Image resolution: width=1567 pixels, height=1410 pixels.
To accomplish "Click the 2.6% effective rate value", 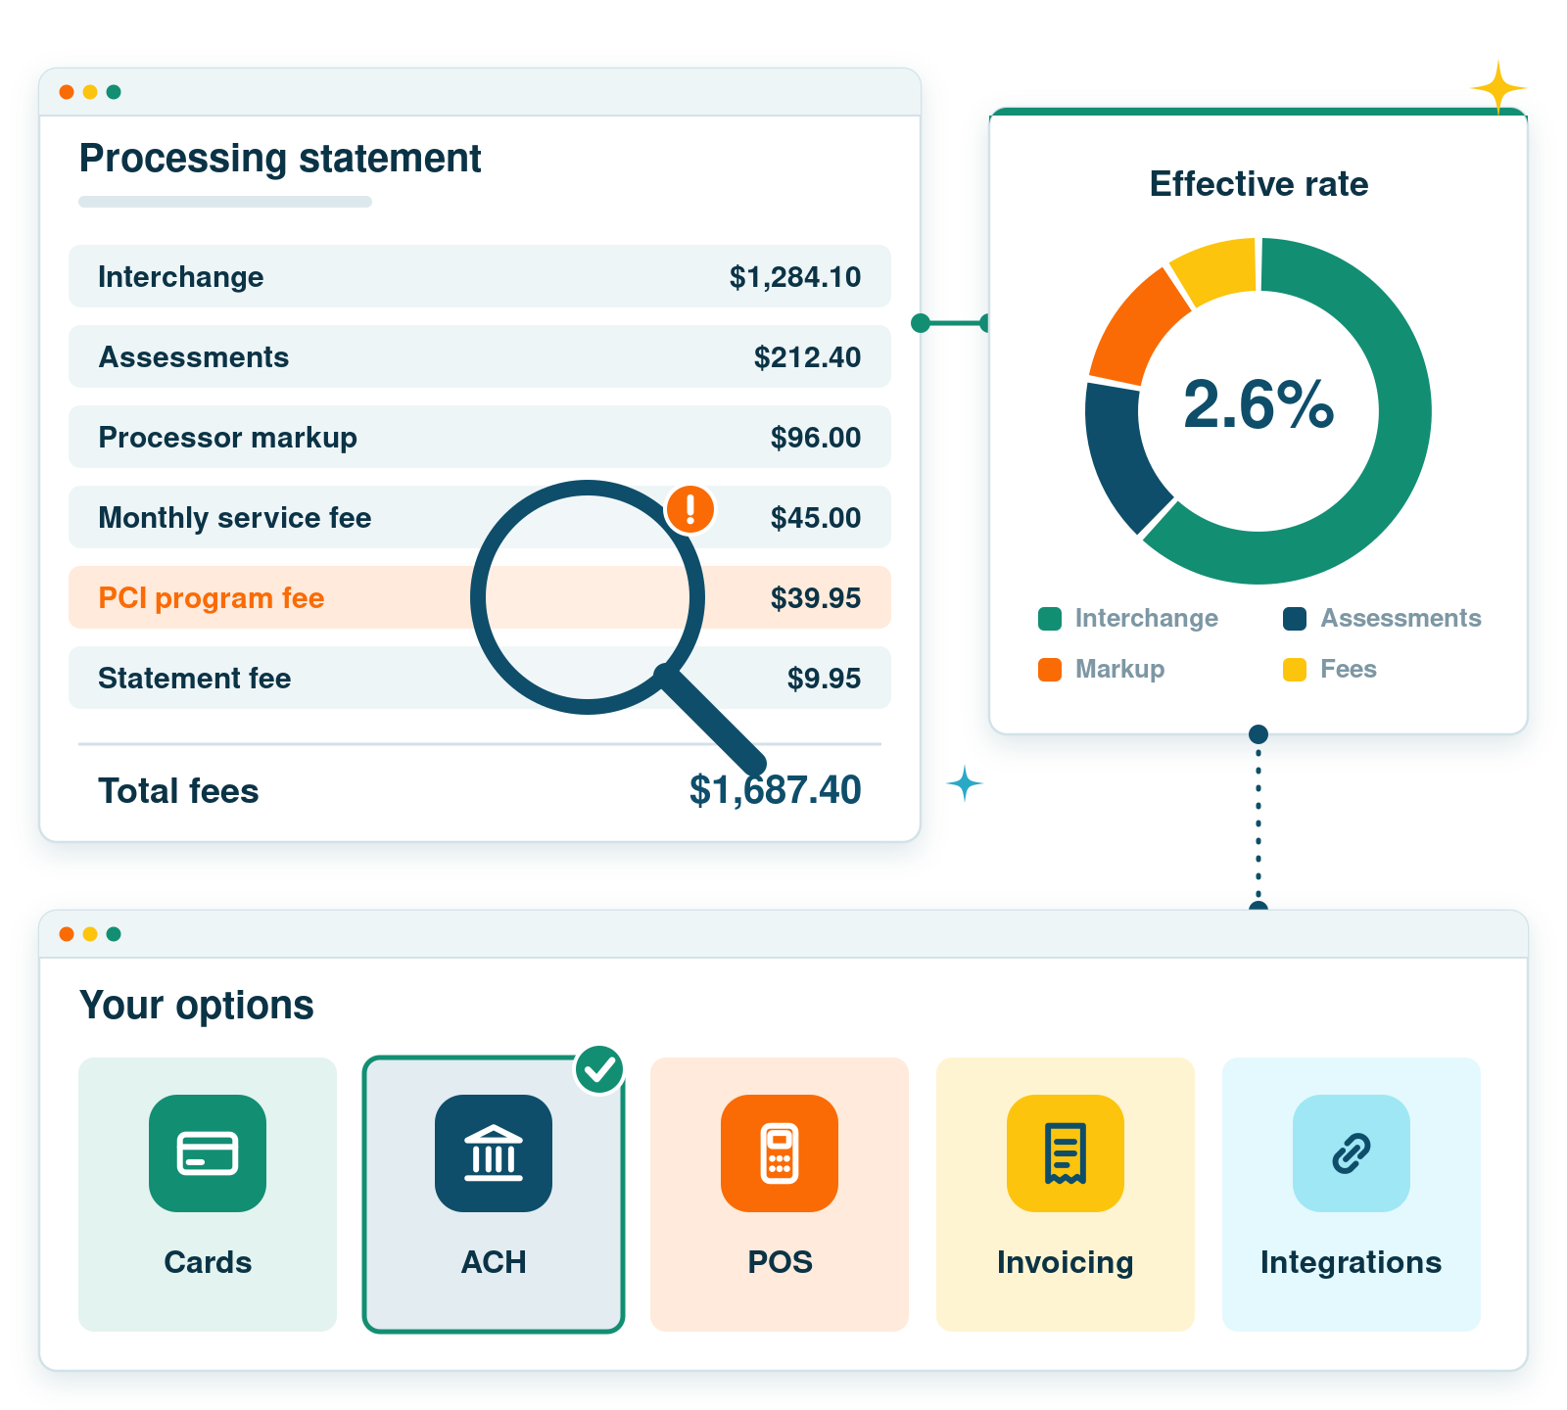I will pos(1258,403).
